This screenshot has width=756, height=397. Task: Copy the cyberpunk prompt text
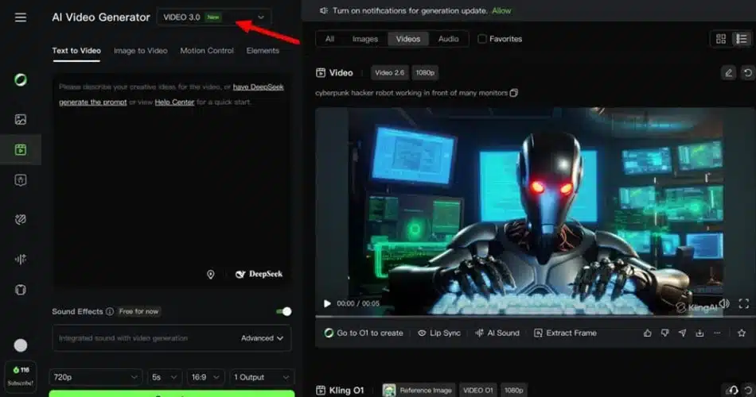(514, 93)
